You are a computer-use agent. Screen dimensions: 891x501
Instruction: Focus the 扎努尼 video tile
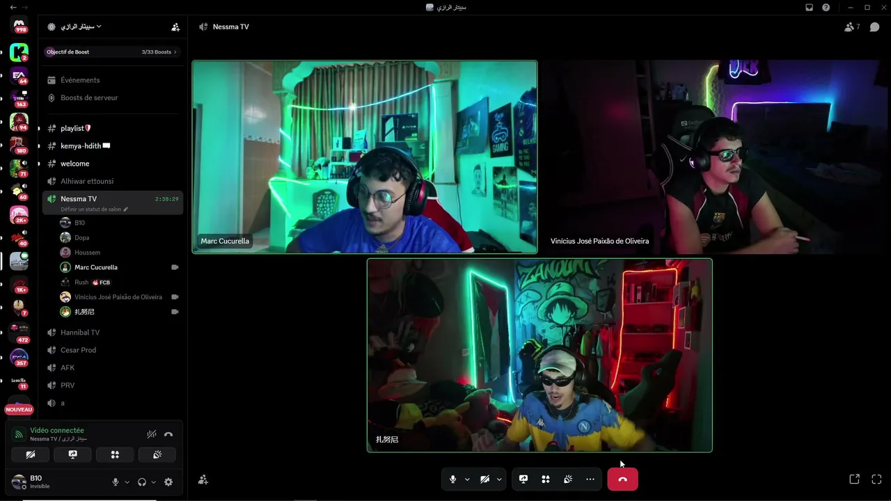tap(539, 355)
